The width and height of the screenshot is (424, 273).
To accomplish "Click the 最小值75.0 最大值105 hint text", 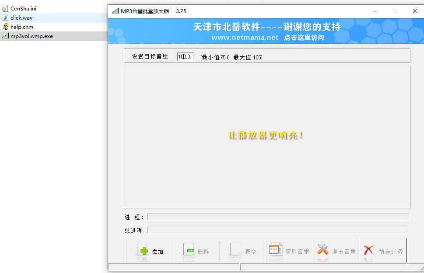I will tap(231, 57).
